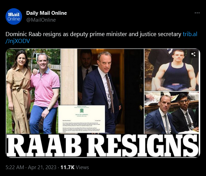View the 11.7K Views count
The width and height of the screenshot is (206, 176).
75,167
